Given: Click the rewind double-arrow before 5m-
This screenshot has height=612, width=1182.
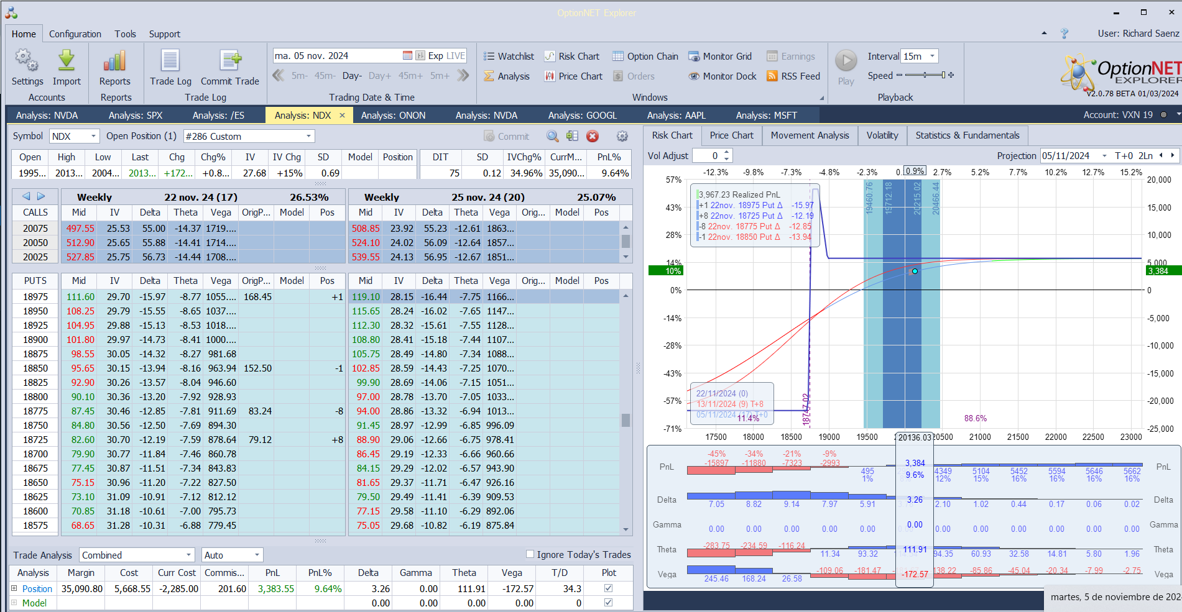Looking at the screenshot, I should 279,75.
